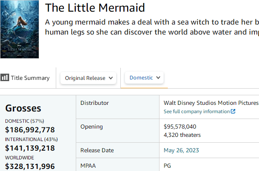The image size is (259, 171).
Task: Click the INTERNATIONAL (43%) label
Action: click(31, 139)
